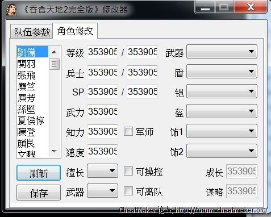Click the character list scroll down arrow
This screenshot has height=217, width=271.
pos(54,151)
